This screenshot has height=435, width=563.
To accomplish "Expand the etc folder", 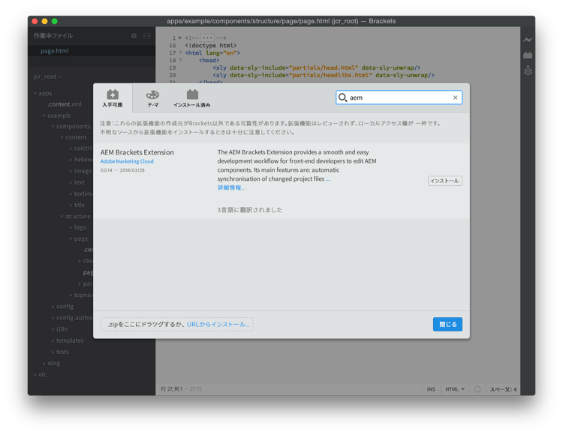I will click(35, 375).
